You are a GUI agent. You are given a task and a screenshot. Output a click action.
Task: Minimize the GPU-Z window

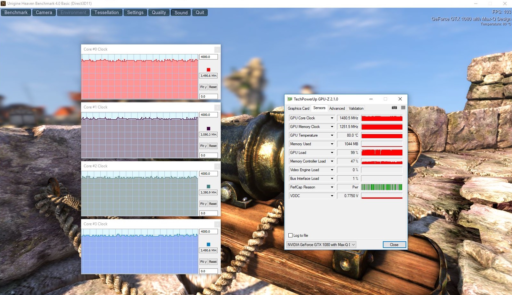(x=371, y=99)
